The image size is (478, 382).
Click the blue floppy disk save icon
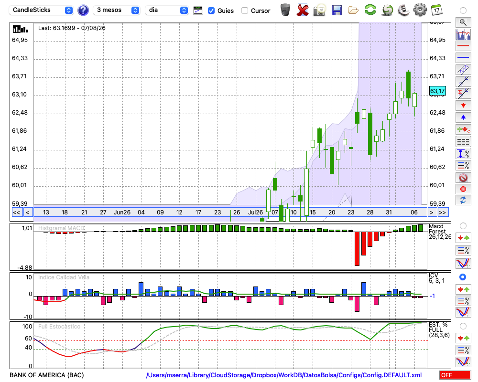[336, 11]
